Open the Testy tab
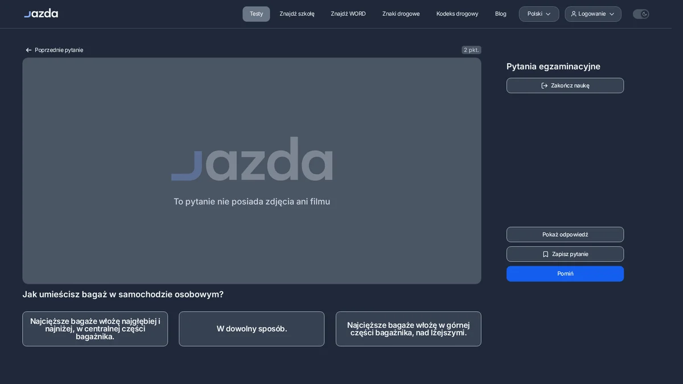 256,14
